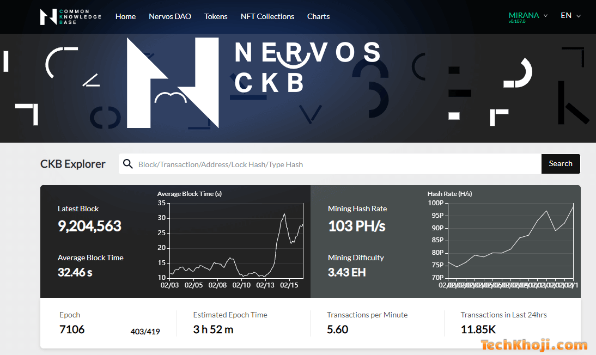Click the Common Knowledge Base logo
The height and width of the screenshot is (355, 596).
pos(71,17)
